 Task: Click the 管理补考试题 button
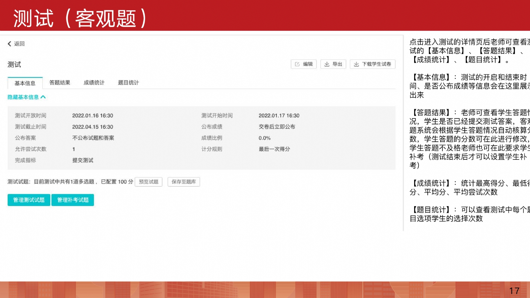73,200
